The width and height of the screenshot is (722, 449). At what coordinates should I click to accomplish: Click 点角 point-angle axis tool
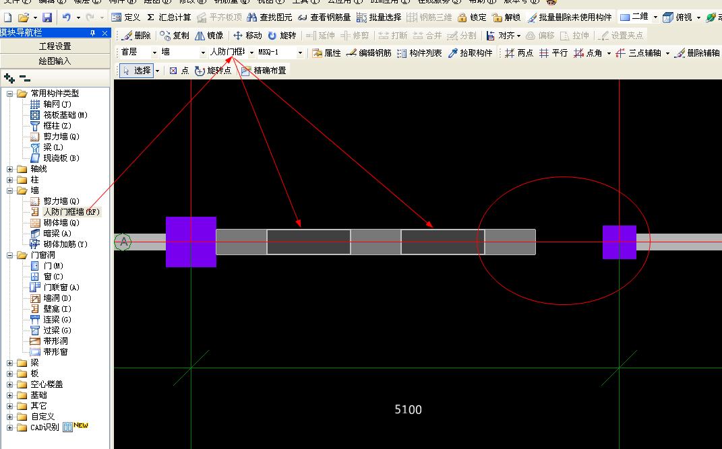click(x=588, y=53)
